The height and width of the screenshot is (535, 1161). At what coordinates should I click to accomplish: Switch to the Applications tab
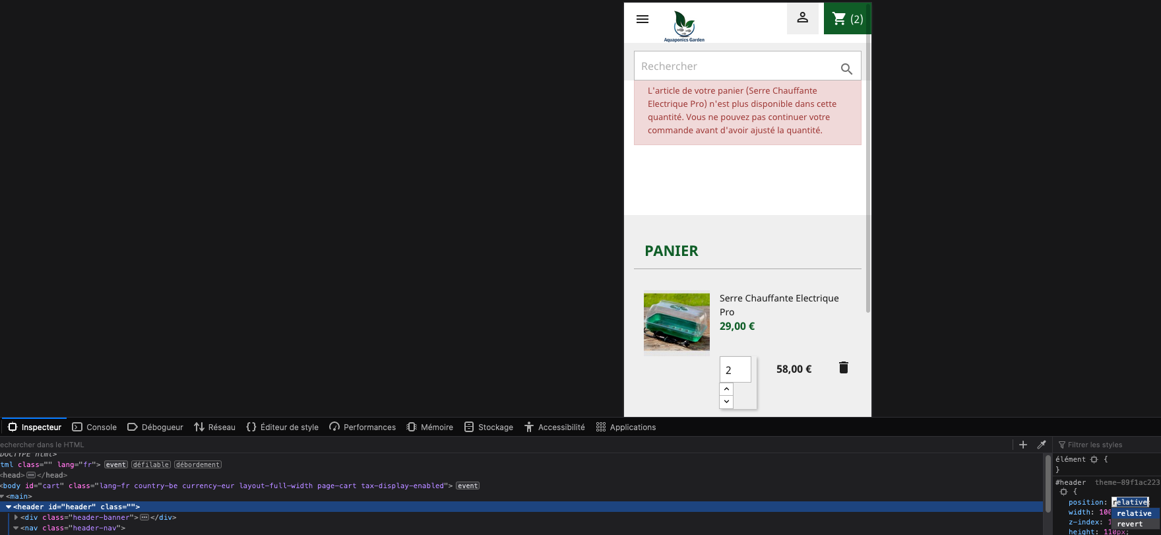[x=626, y=427]
